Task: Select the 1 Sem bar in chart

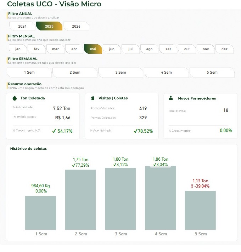Action: [x=41, y=213]
